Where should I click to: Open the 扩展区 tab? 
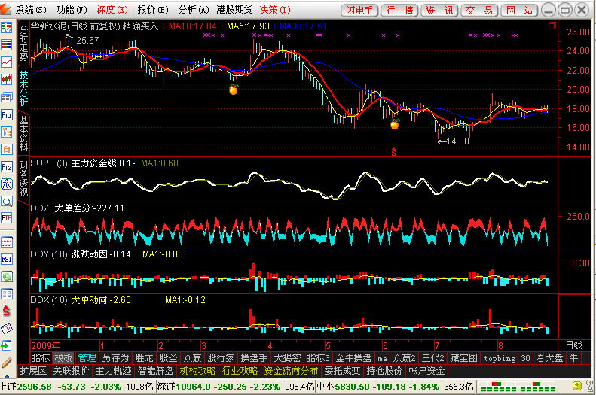click(33, 371)
